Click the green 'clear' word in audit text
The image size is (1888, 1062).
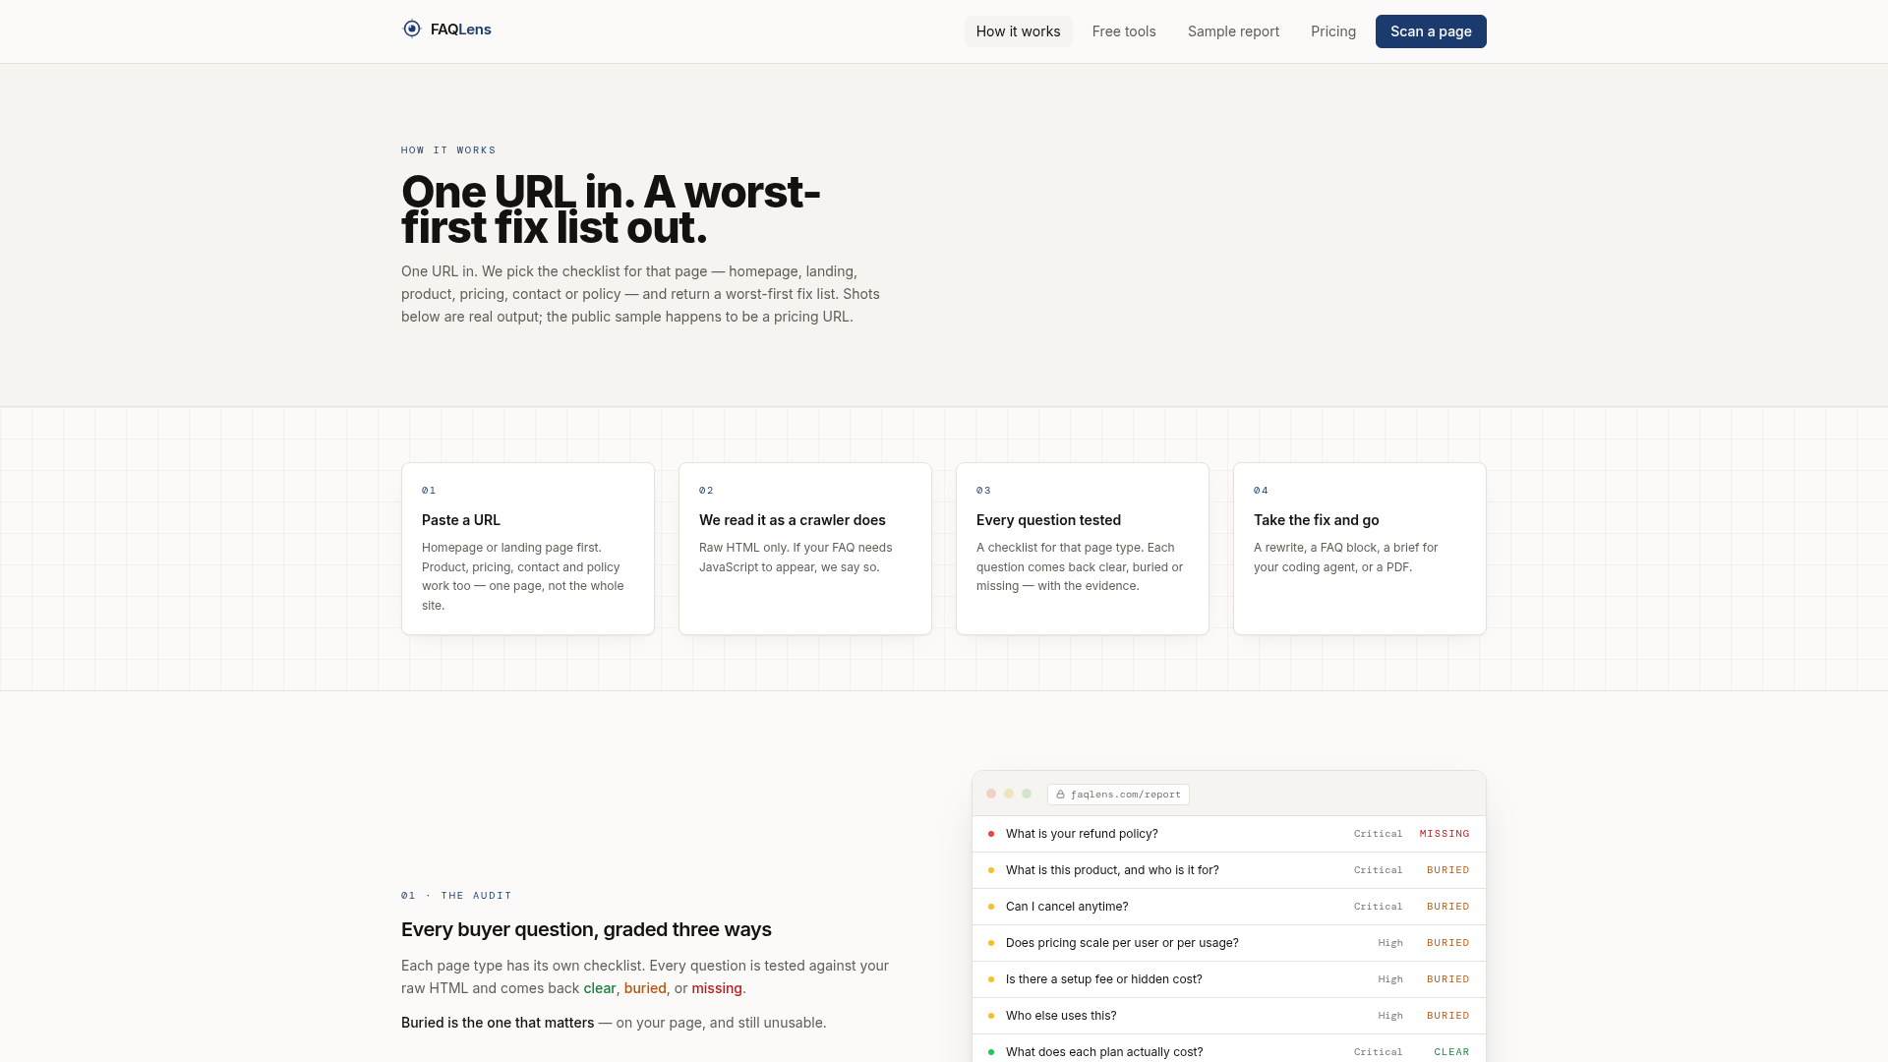click(x=600, y=988)
